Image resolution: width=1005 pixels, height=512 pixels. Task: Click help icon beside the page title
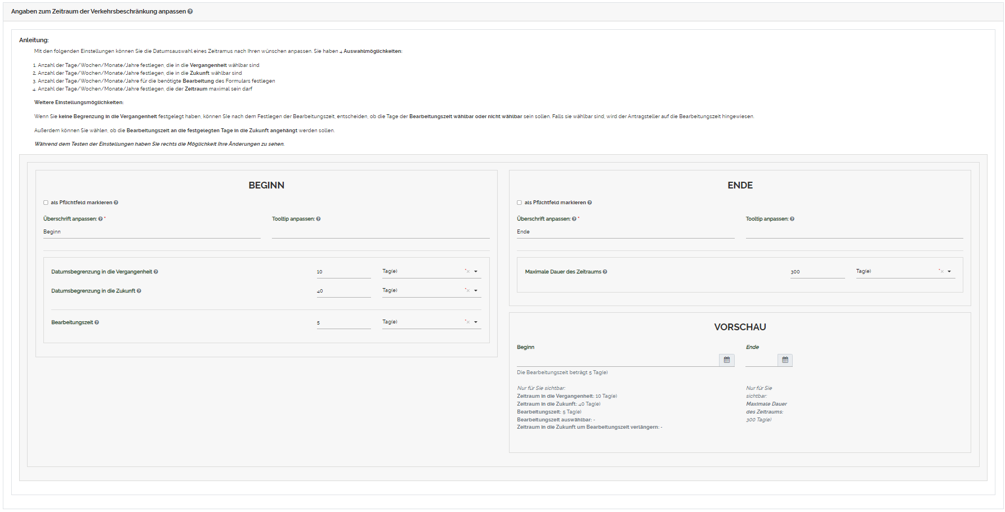pyautogui.click(x=190, y=11)
